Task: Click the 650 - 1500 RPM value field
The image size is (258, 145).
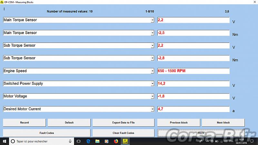Action: coord(193,71)
